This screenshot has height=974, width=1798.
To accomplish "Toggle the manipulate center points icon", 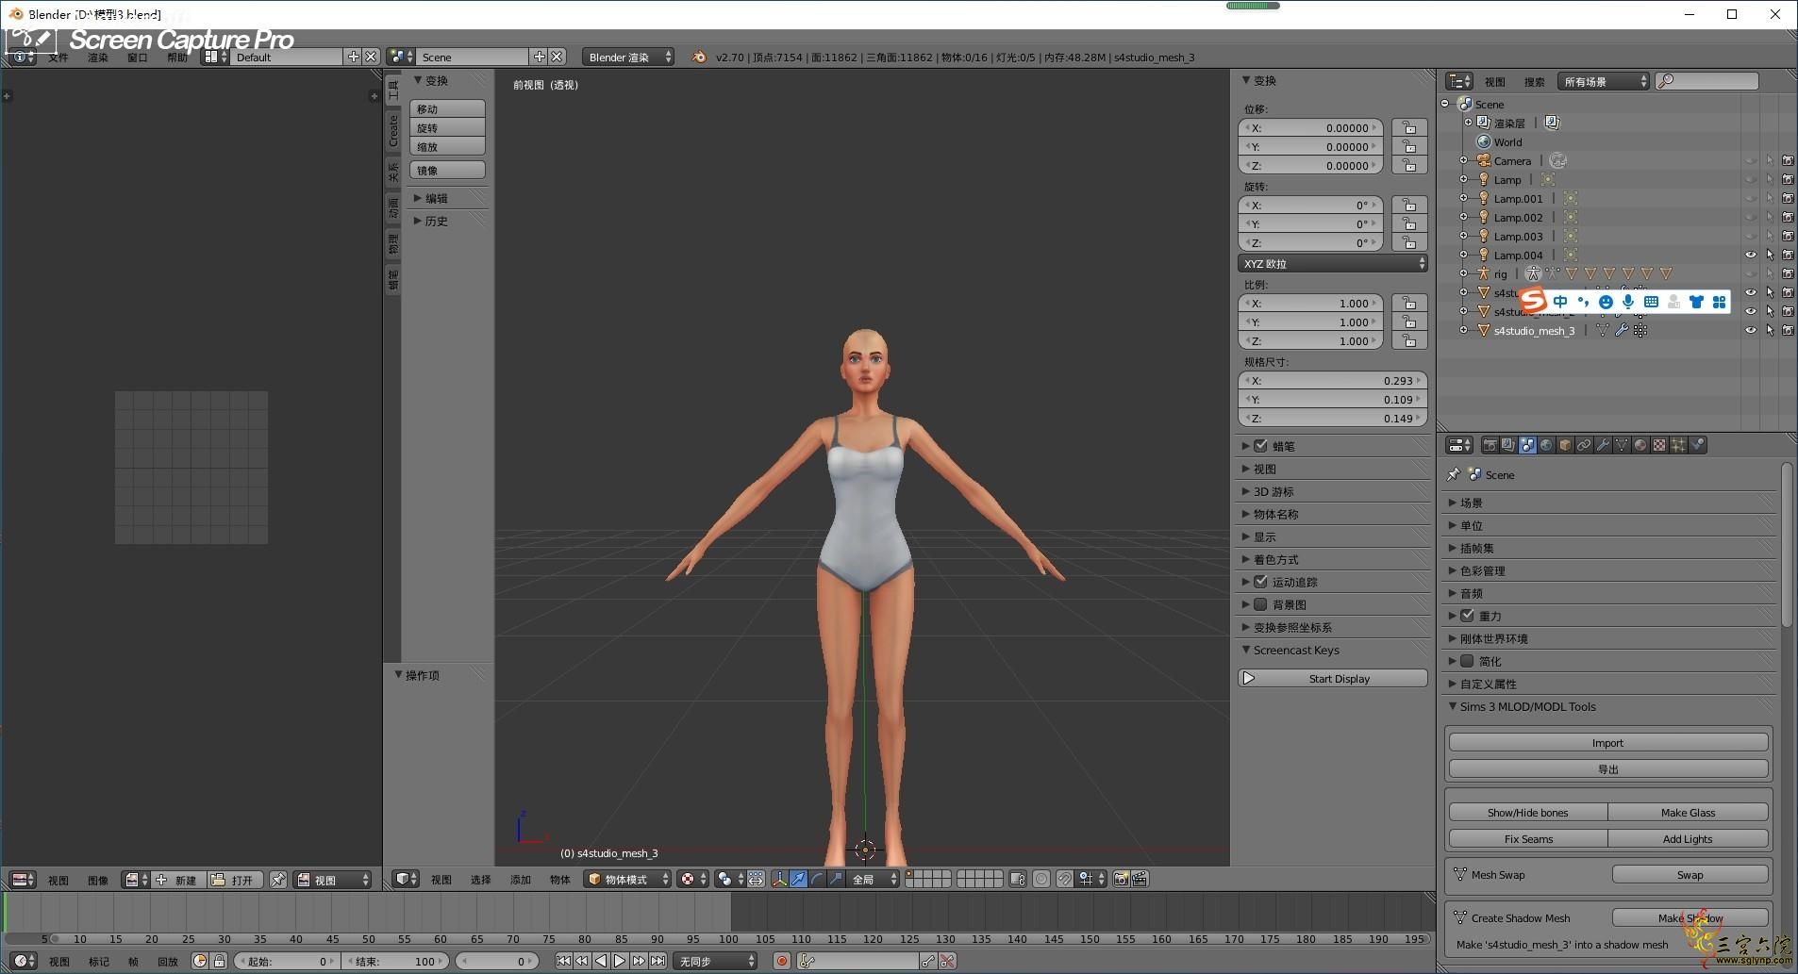I will click(x=756, y=879).
